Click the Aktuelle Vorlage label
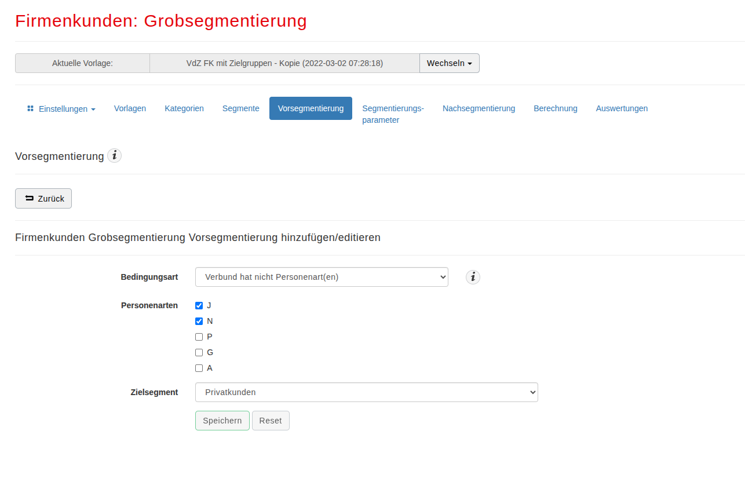 82,63
